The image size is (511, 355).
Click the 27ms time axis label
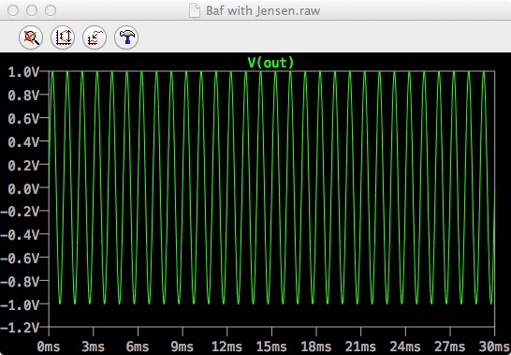pos(450,347)
